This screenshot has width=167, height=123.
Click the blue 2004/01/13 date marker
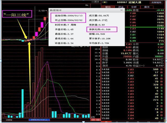click(x=39, y=120)
